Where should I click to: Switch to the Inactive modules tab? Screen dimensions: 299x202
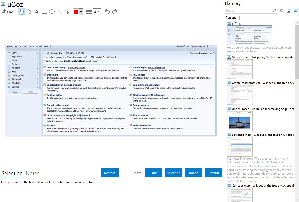point(31,92)
